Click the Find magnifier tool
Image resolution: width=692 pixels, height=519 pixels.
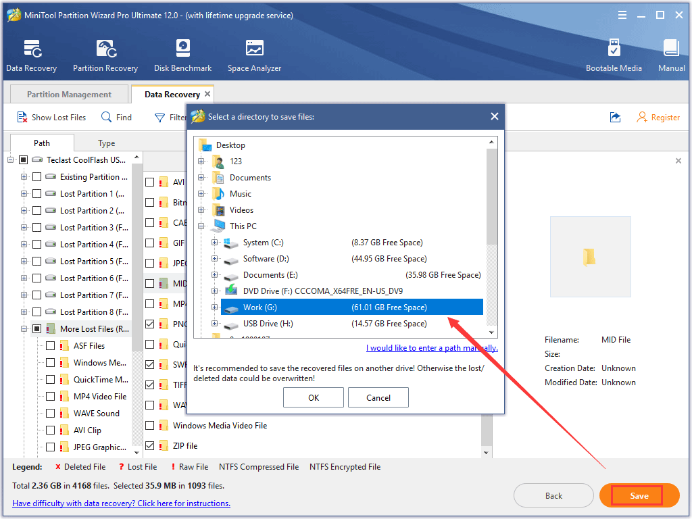pyautogui.click(x=106, y=117)
